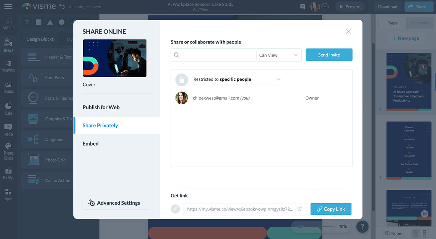
Task: Open comments via the top bar speech bubble
Action: pos(302,7)
